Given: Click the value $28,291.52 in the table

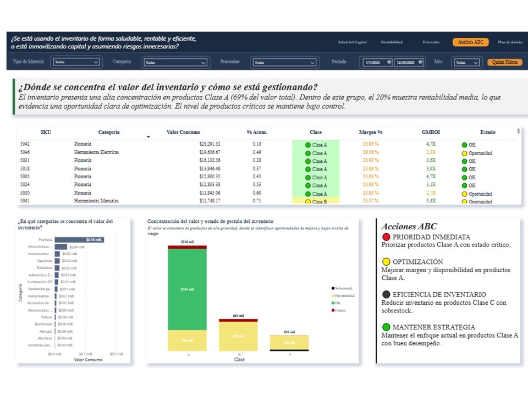Looking at the screenshot, I should point(210,144).
